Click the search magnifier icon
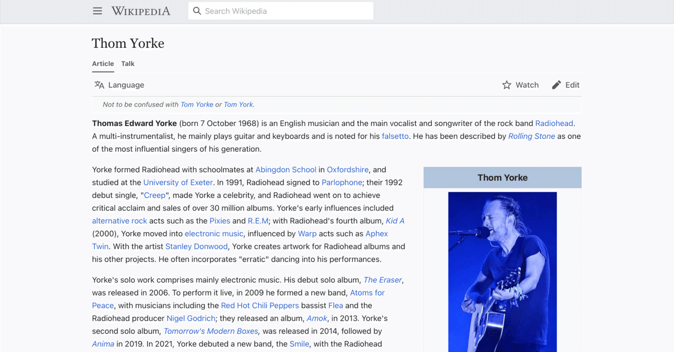The width and height of the screenshot is (674, 352). click(197, 11)
